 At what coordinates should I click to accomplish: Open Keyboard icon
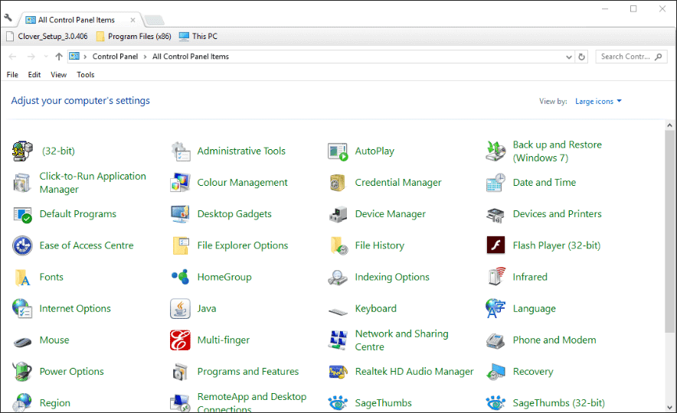pyautogui.click(x=338, y=311)
